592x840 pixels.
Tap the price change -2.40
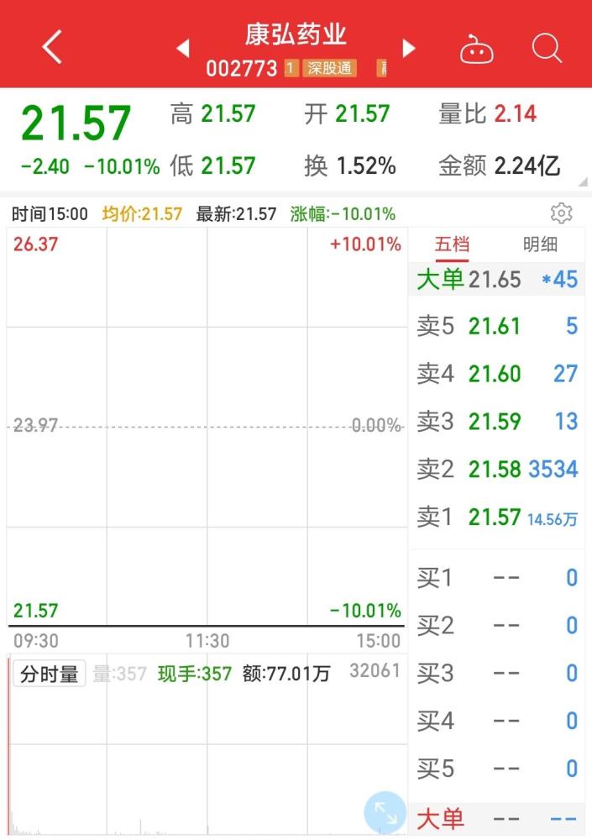click(x=45, y=166)
